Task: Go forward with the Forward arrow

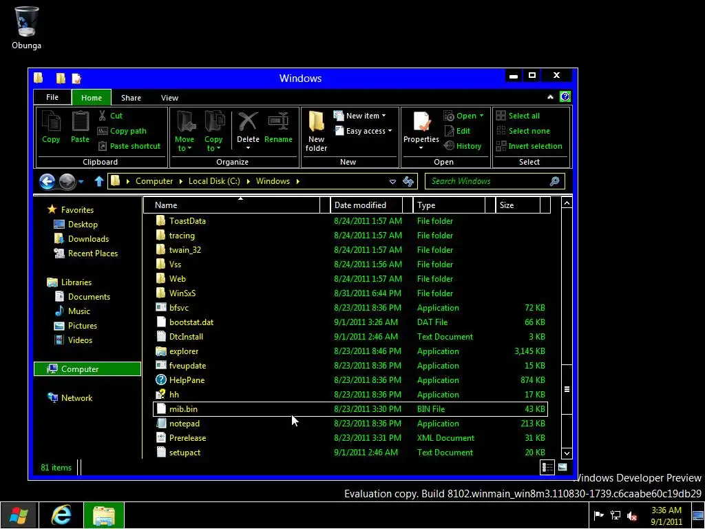Action: point(67,181)
